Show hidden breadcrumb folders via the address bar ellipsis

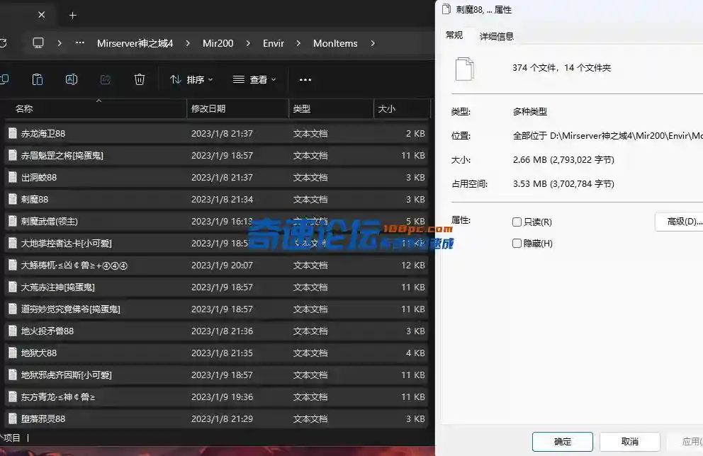[x=80, y=43]
